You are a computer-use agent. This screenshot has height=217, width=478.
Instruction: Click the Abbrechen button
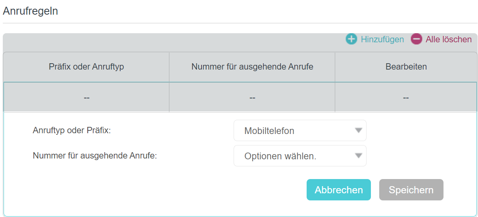pos(339,190)
